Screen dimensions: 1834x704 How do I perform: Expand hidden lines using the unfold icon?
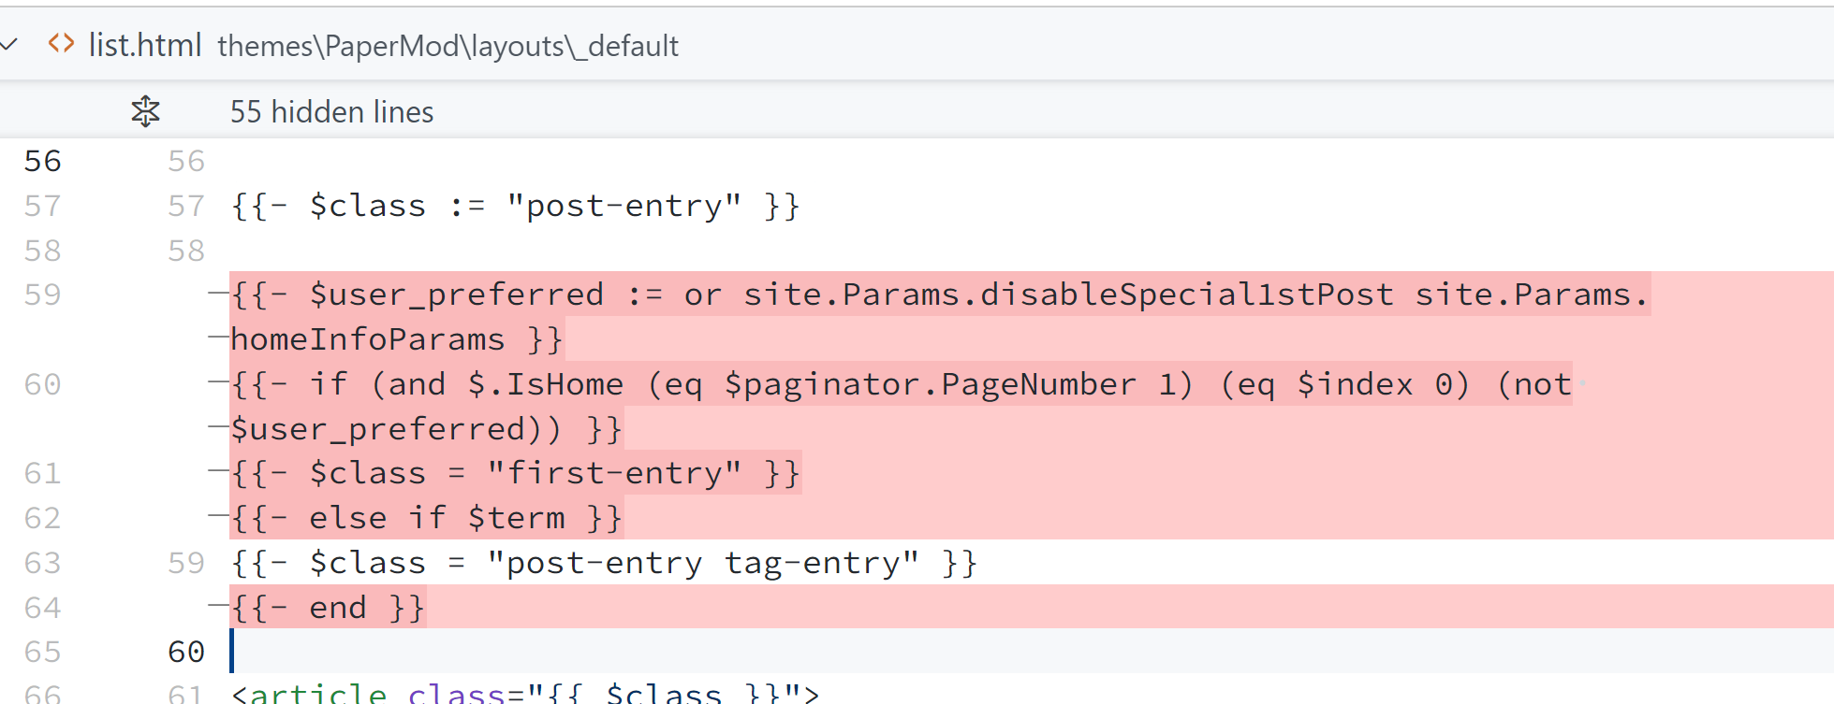click(145, 111)
